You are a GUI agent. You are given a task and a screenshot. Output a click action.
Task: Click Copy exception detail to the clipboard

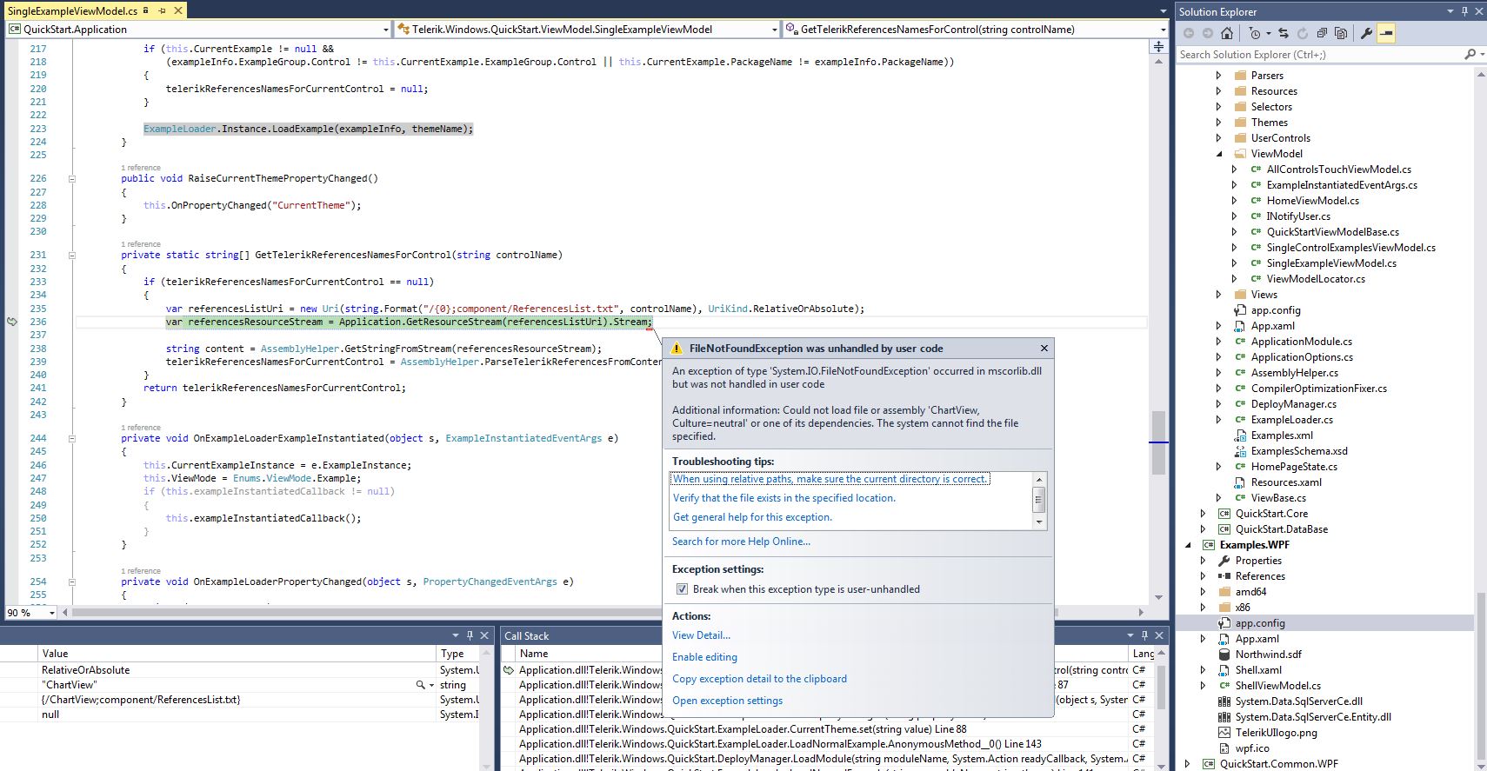click(759, 679)
